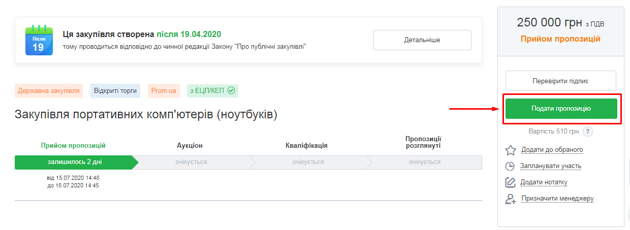630x230 pixels.
Task: Click the question mark help icon
Action: (x=588, y=132)
